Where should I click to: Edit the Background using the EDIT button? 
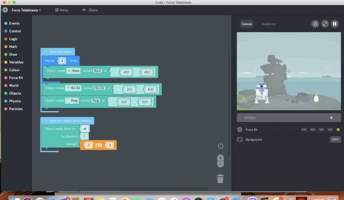point(335,139)
